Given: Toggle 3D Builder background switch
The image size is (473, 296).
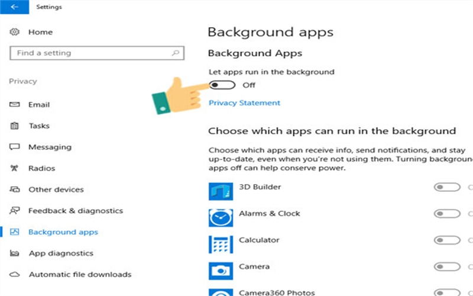Looking at the screenshot, I should 447,187.
